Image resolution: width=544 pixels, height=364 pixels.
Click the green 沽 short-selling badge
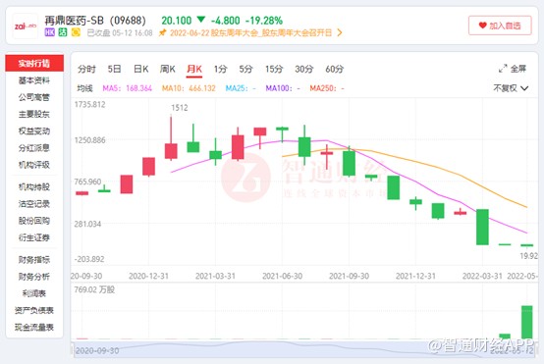[x=63, y=32]
